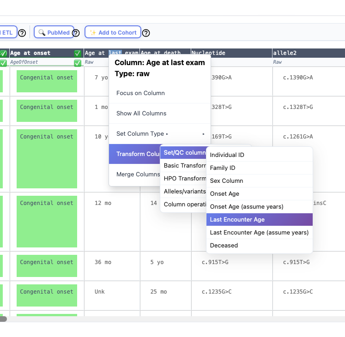
Task: Click the help icon next to PubMed
Action: pyautogui.click(x=76, y=33)
